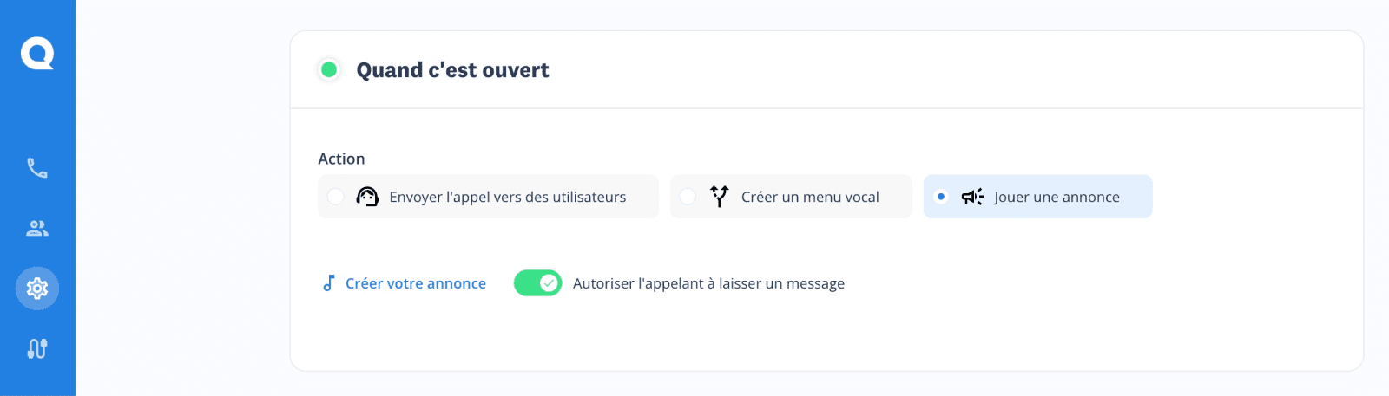Click the 'Autoriser l'appelant à laisser un message' label
1389x396 pixels.
point(708,283)
